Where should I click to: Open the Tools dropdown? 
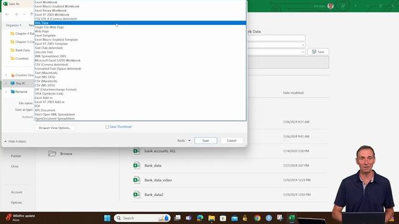pyautogui.click(x=184, y=141)
